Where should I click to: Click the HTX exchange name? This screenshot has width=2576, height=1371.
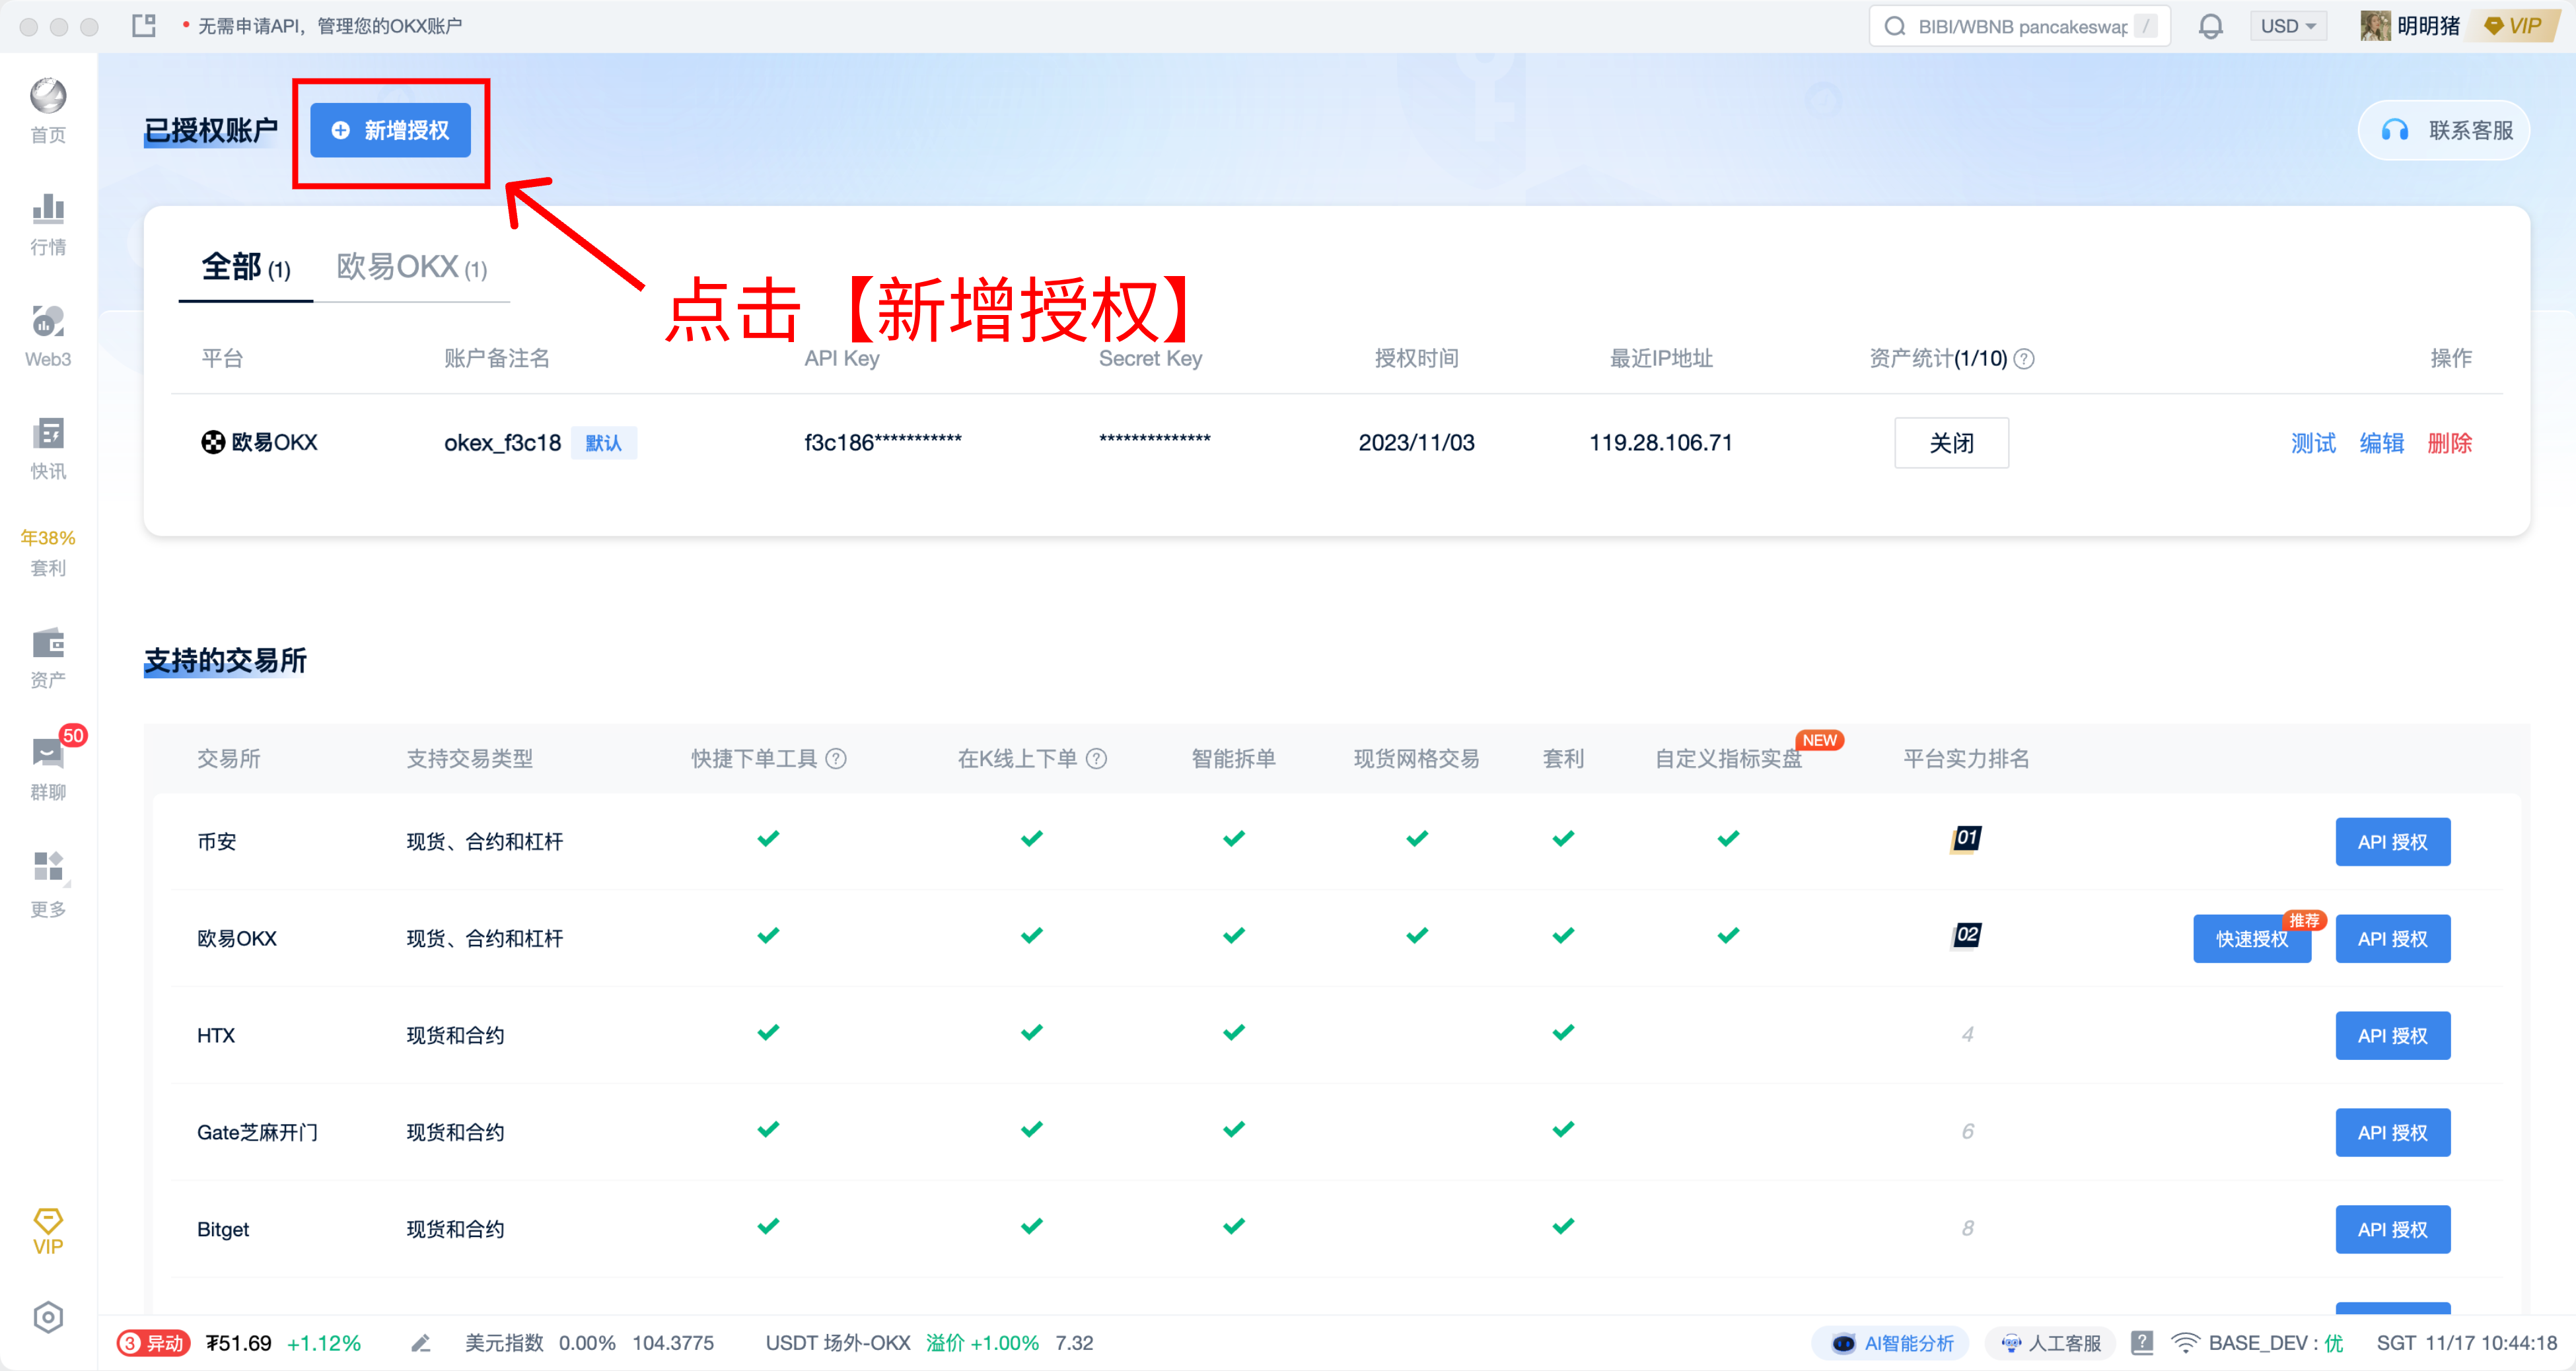[x=216, y=1036]
